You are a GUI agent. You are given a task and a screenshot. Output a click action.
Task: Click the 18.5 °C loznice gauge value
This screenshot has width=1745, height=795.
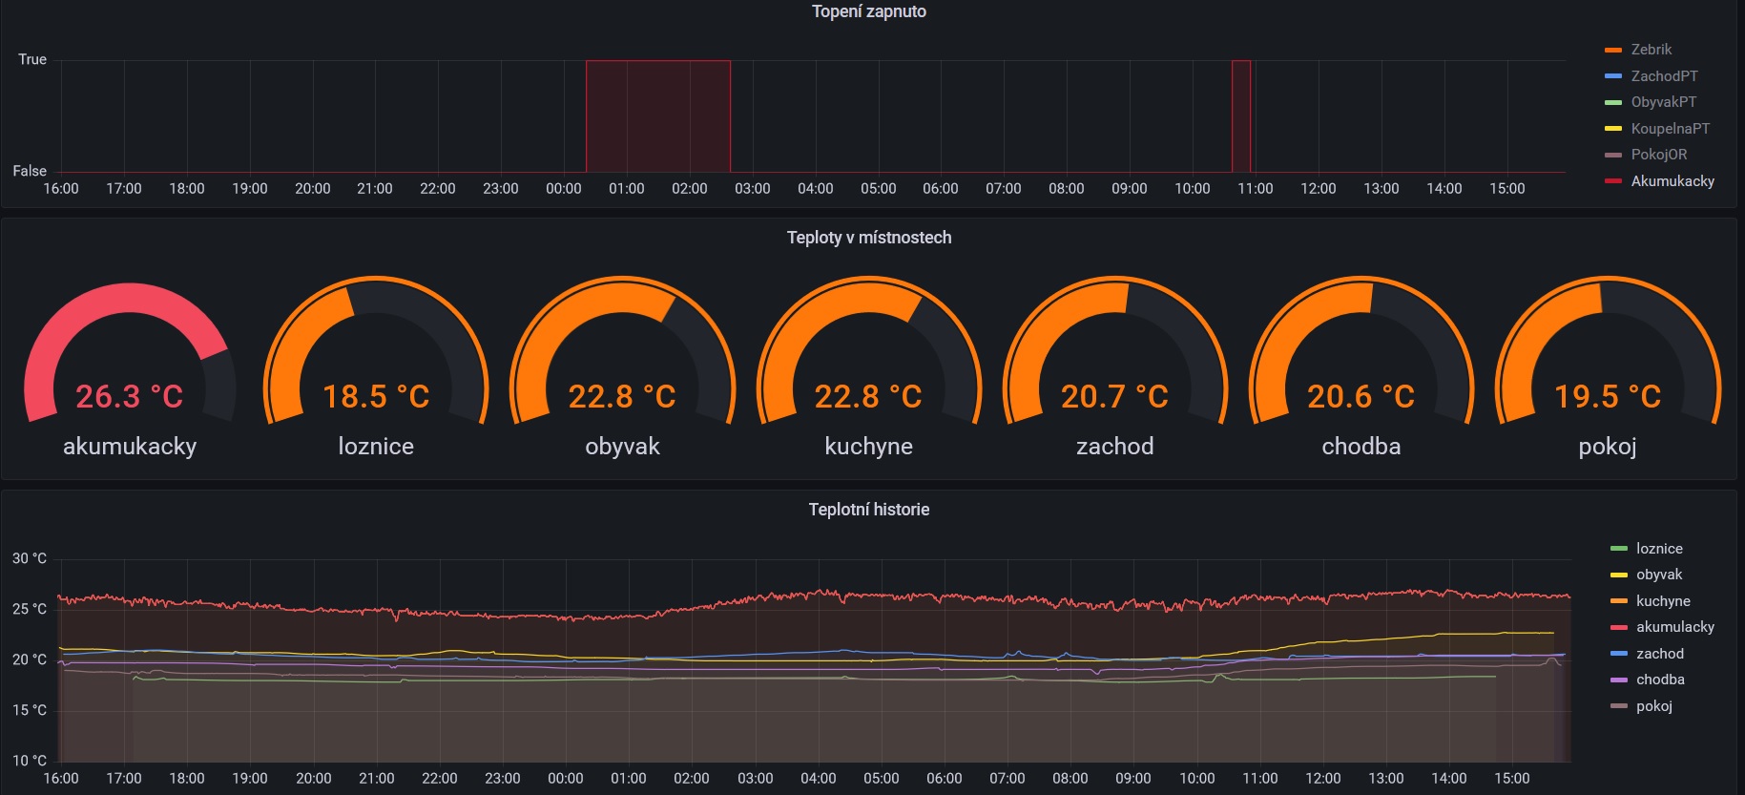point(376,396)
